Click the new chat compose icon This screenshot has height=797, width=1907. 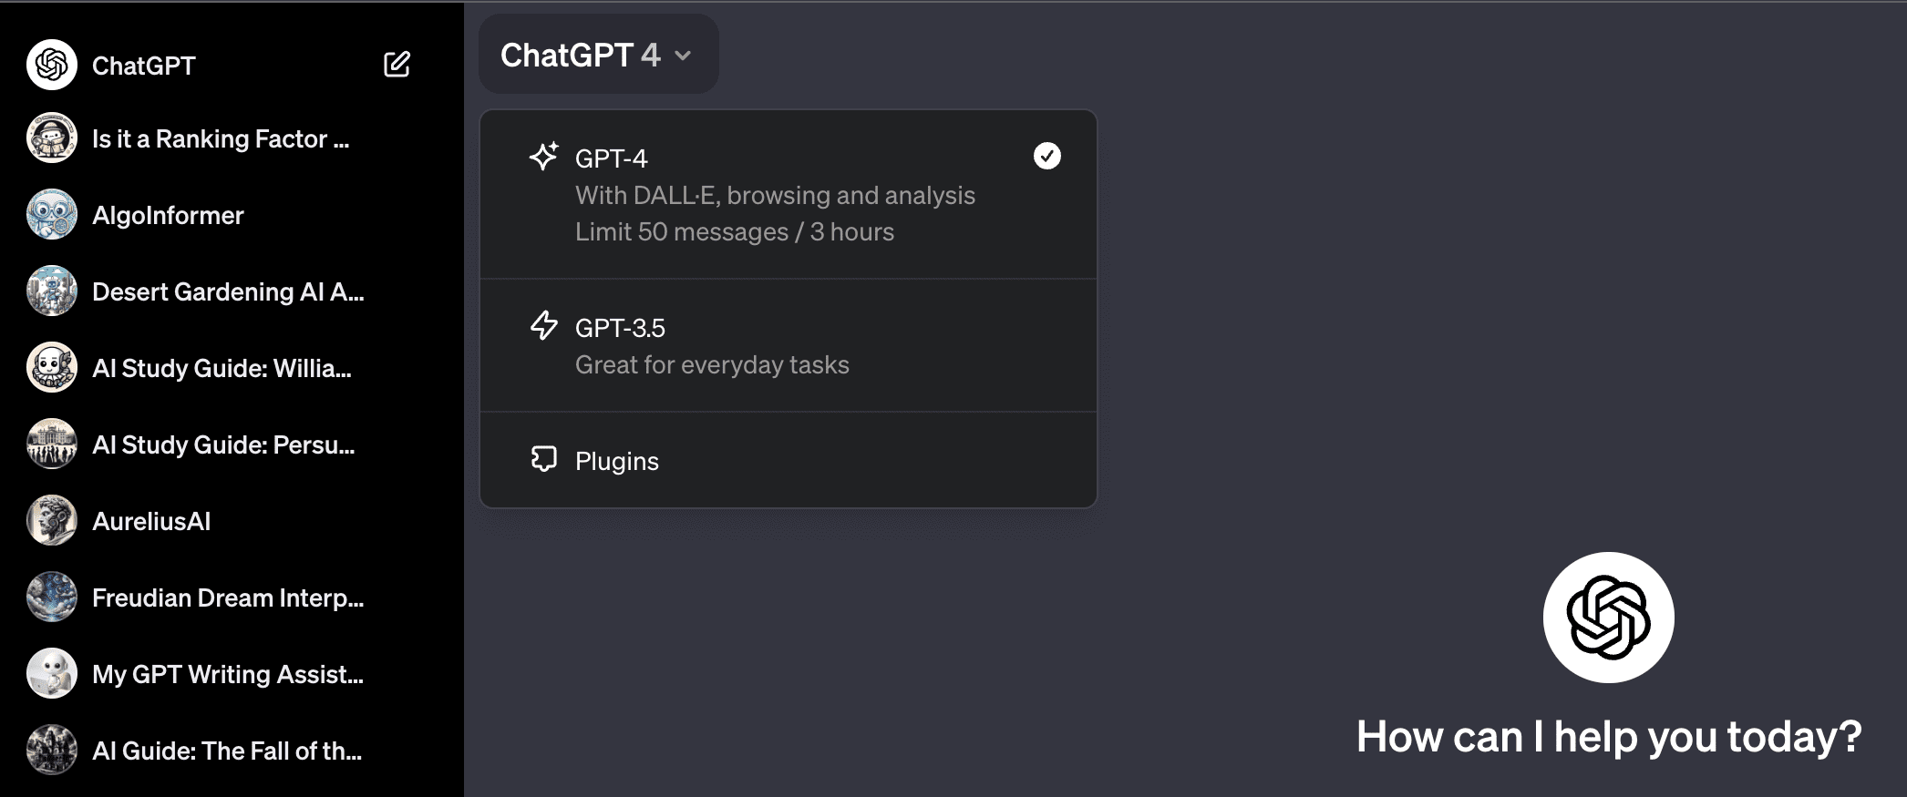pos(397,65)
